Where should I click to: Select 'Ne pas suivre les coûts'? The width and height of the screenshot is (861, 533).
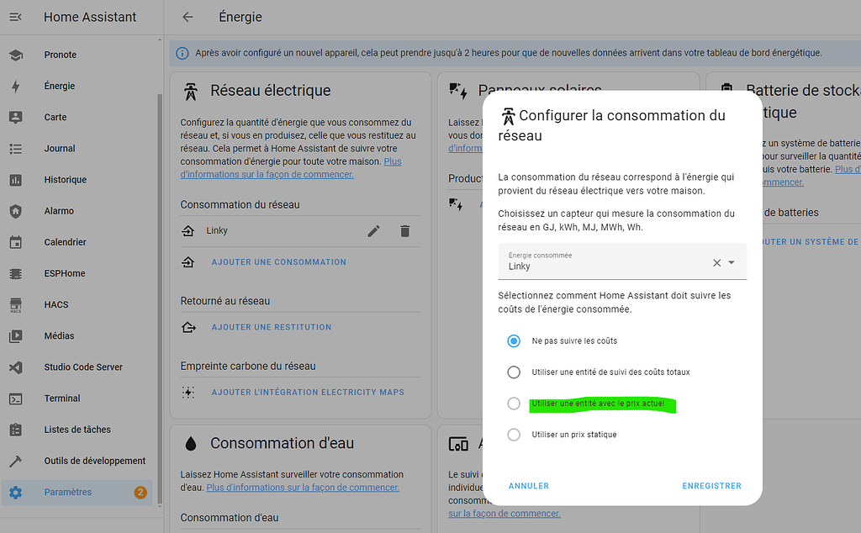[514, 340]
